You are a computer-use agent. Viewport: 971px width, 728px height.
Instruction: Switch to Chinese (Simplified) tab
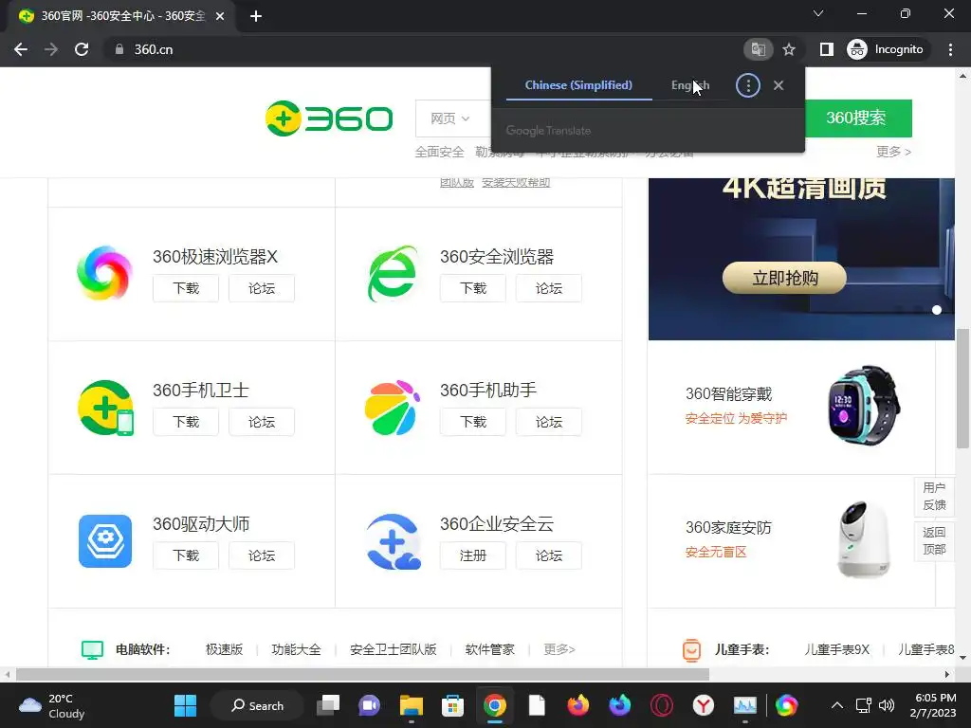click(x=578, y=85)
